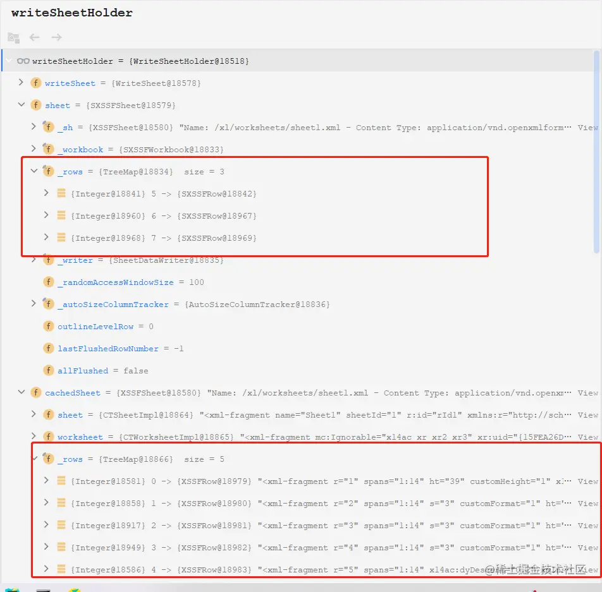Click the field icon beside allFlushed
Image resolution: width=602 pixels, height=592 pixels.
click(49, 370)
